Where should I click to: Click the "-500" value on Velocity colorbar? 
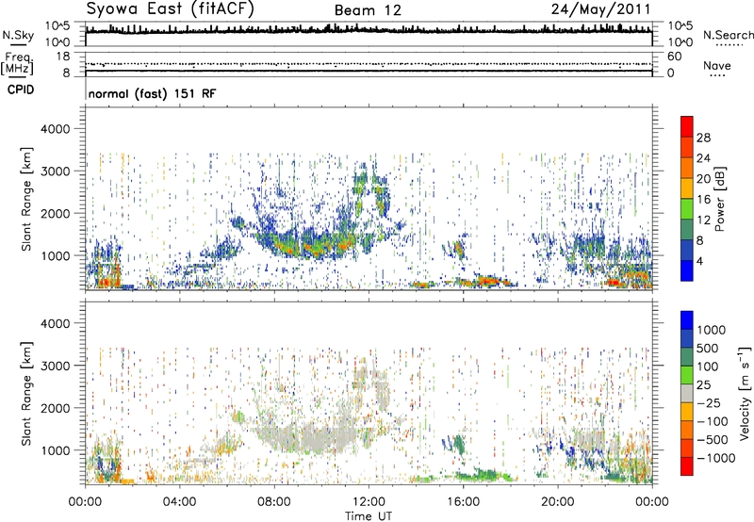tap(712, 439)
